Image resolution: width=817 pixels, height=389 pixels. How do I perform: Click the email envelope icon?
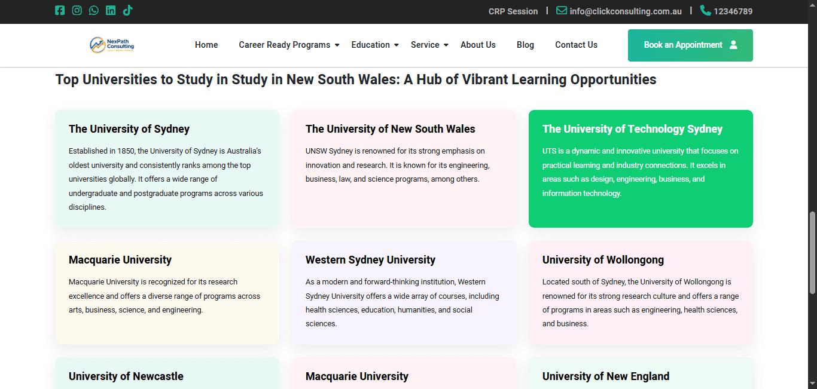pyautogui.click(x=561, y=10)
